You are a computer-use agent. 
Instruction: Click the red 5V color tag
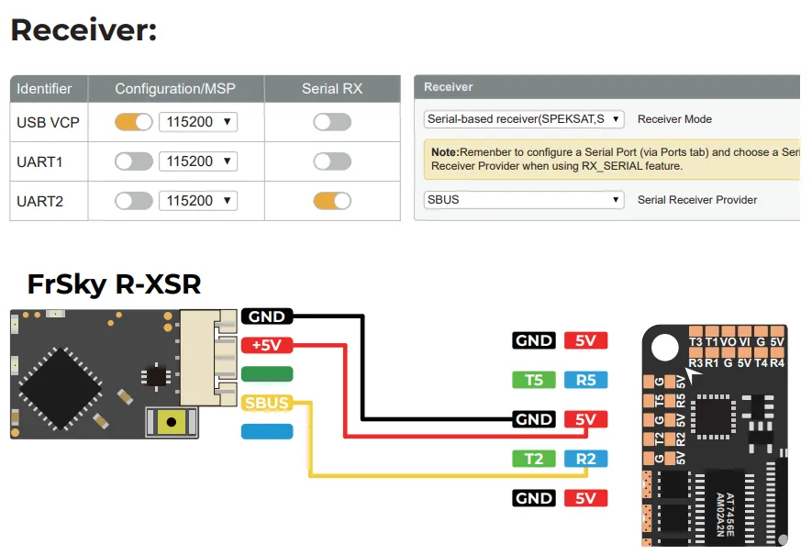(x=585, y=339)
